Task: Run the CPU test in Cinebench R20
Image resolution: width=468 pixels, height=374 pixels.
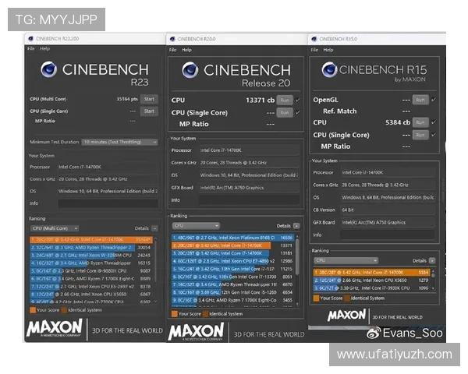Action: tap(285, 101)
